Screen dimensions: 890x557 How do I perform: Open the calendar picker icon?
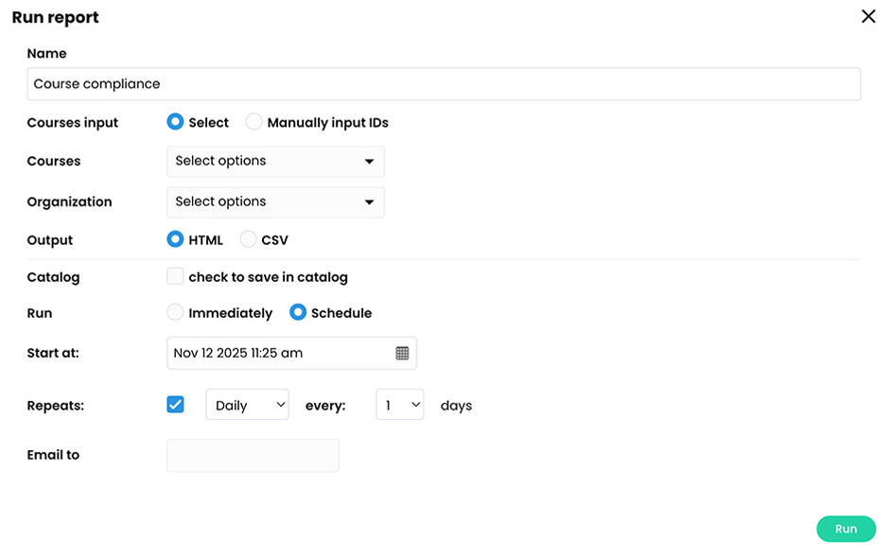pyautogui.click(x=402, y=353)
